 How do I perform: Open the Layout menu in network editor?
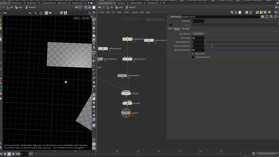point(135,12)
